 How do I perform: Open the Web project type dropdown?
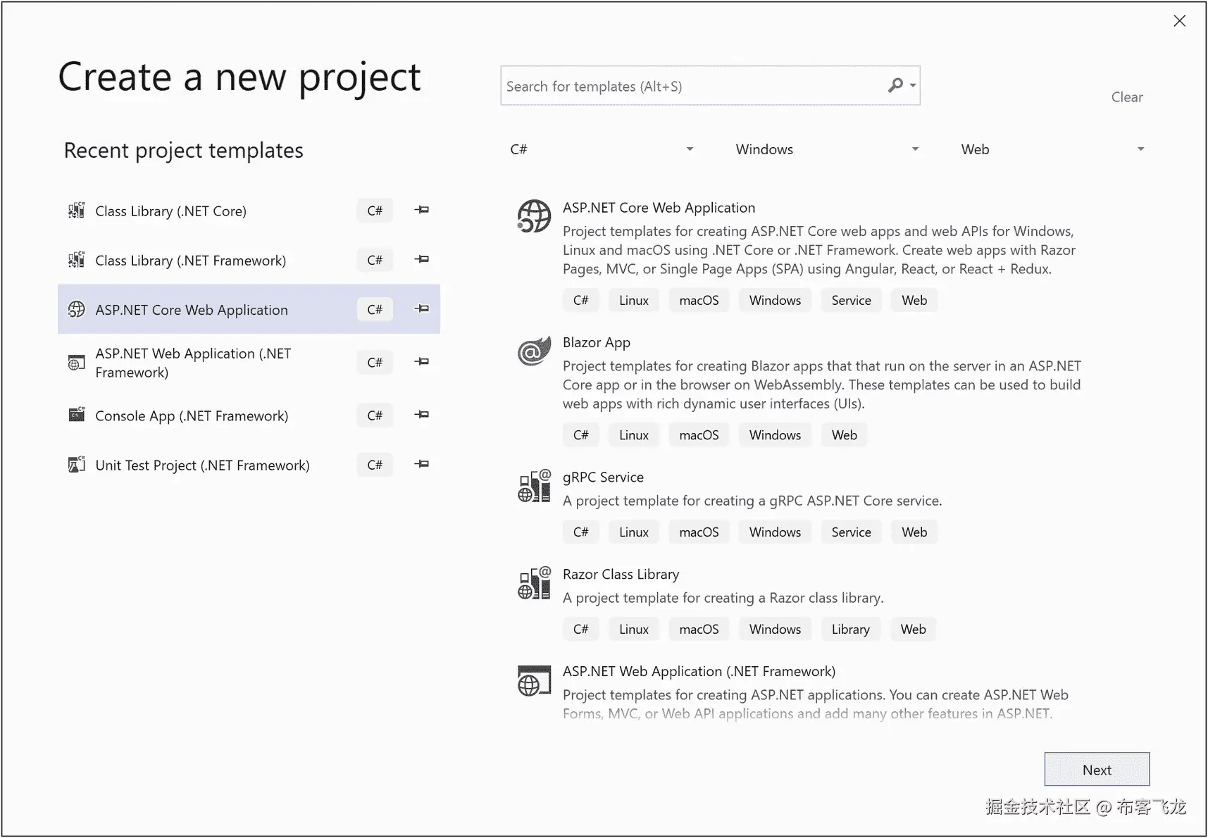coord(1052,149)
